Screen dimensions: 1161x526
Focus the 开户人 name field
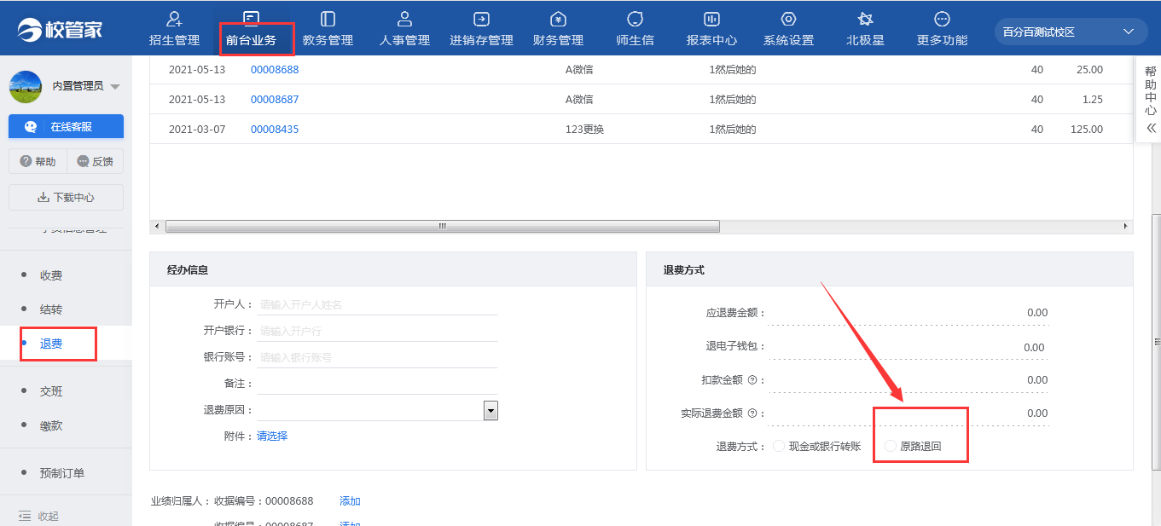pos(377,304)
